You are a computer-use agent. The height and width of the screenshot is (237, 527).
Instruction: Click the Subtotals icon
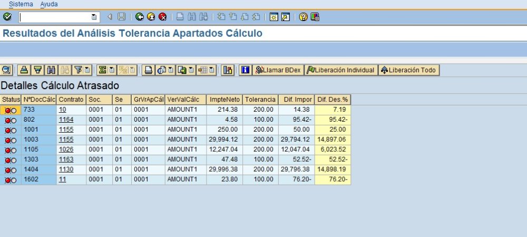point(123,70)
